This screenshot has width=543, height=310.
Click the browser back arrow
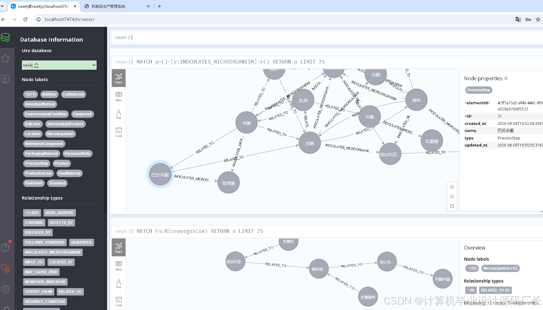3,19
